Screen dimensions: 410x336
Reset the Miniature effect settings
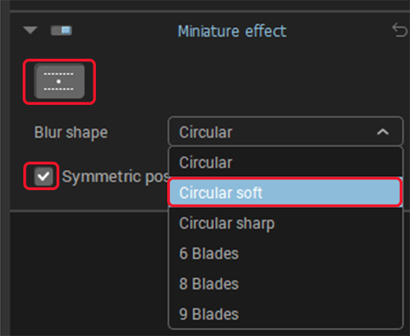pyautogui.click(x=399, y=30)
